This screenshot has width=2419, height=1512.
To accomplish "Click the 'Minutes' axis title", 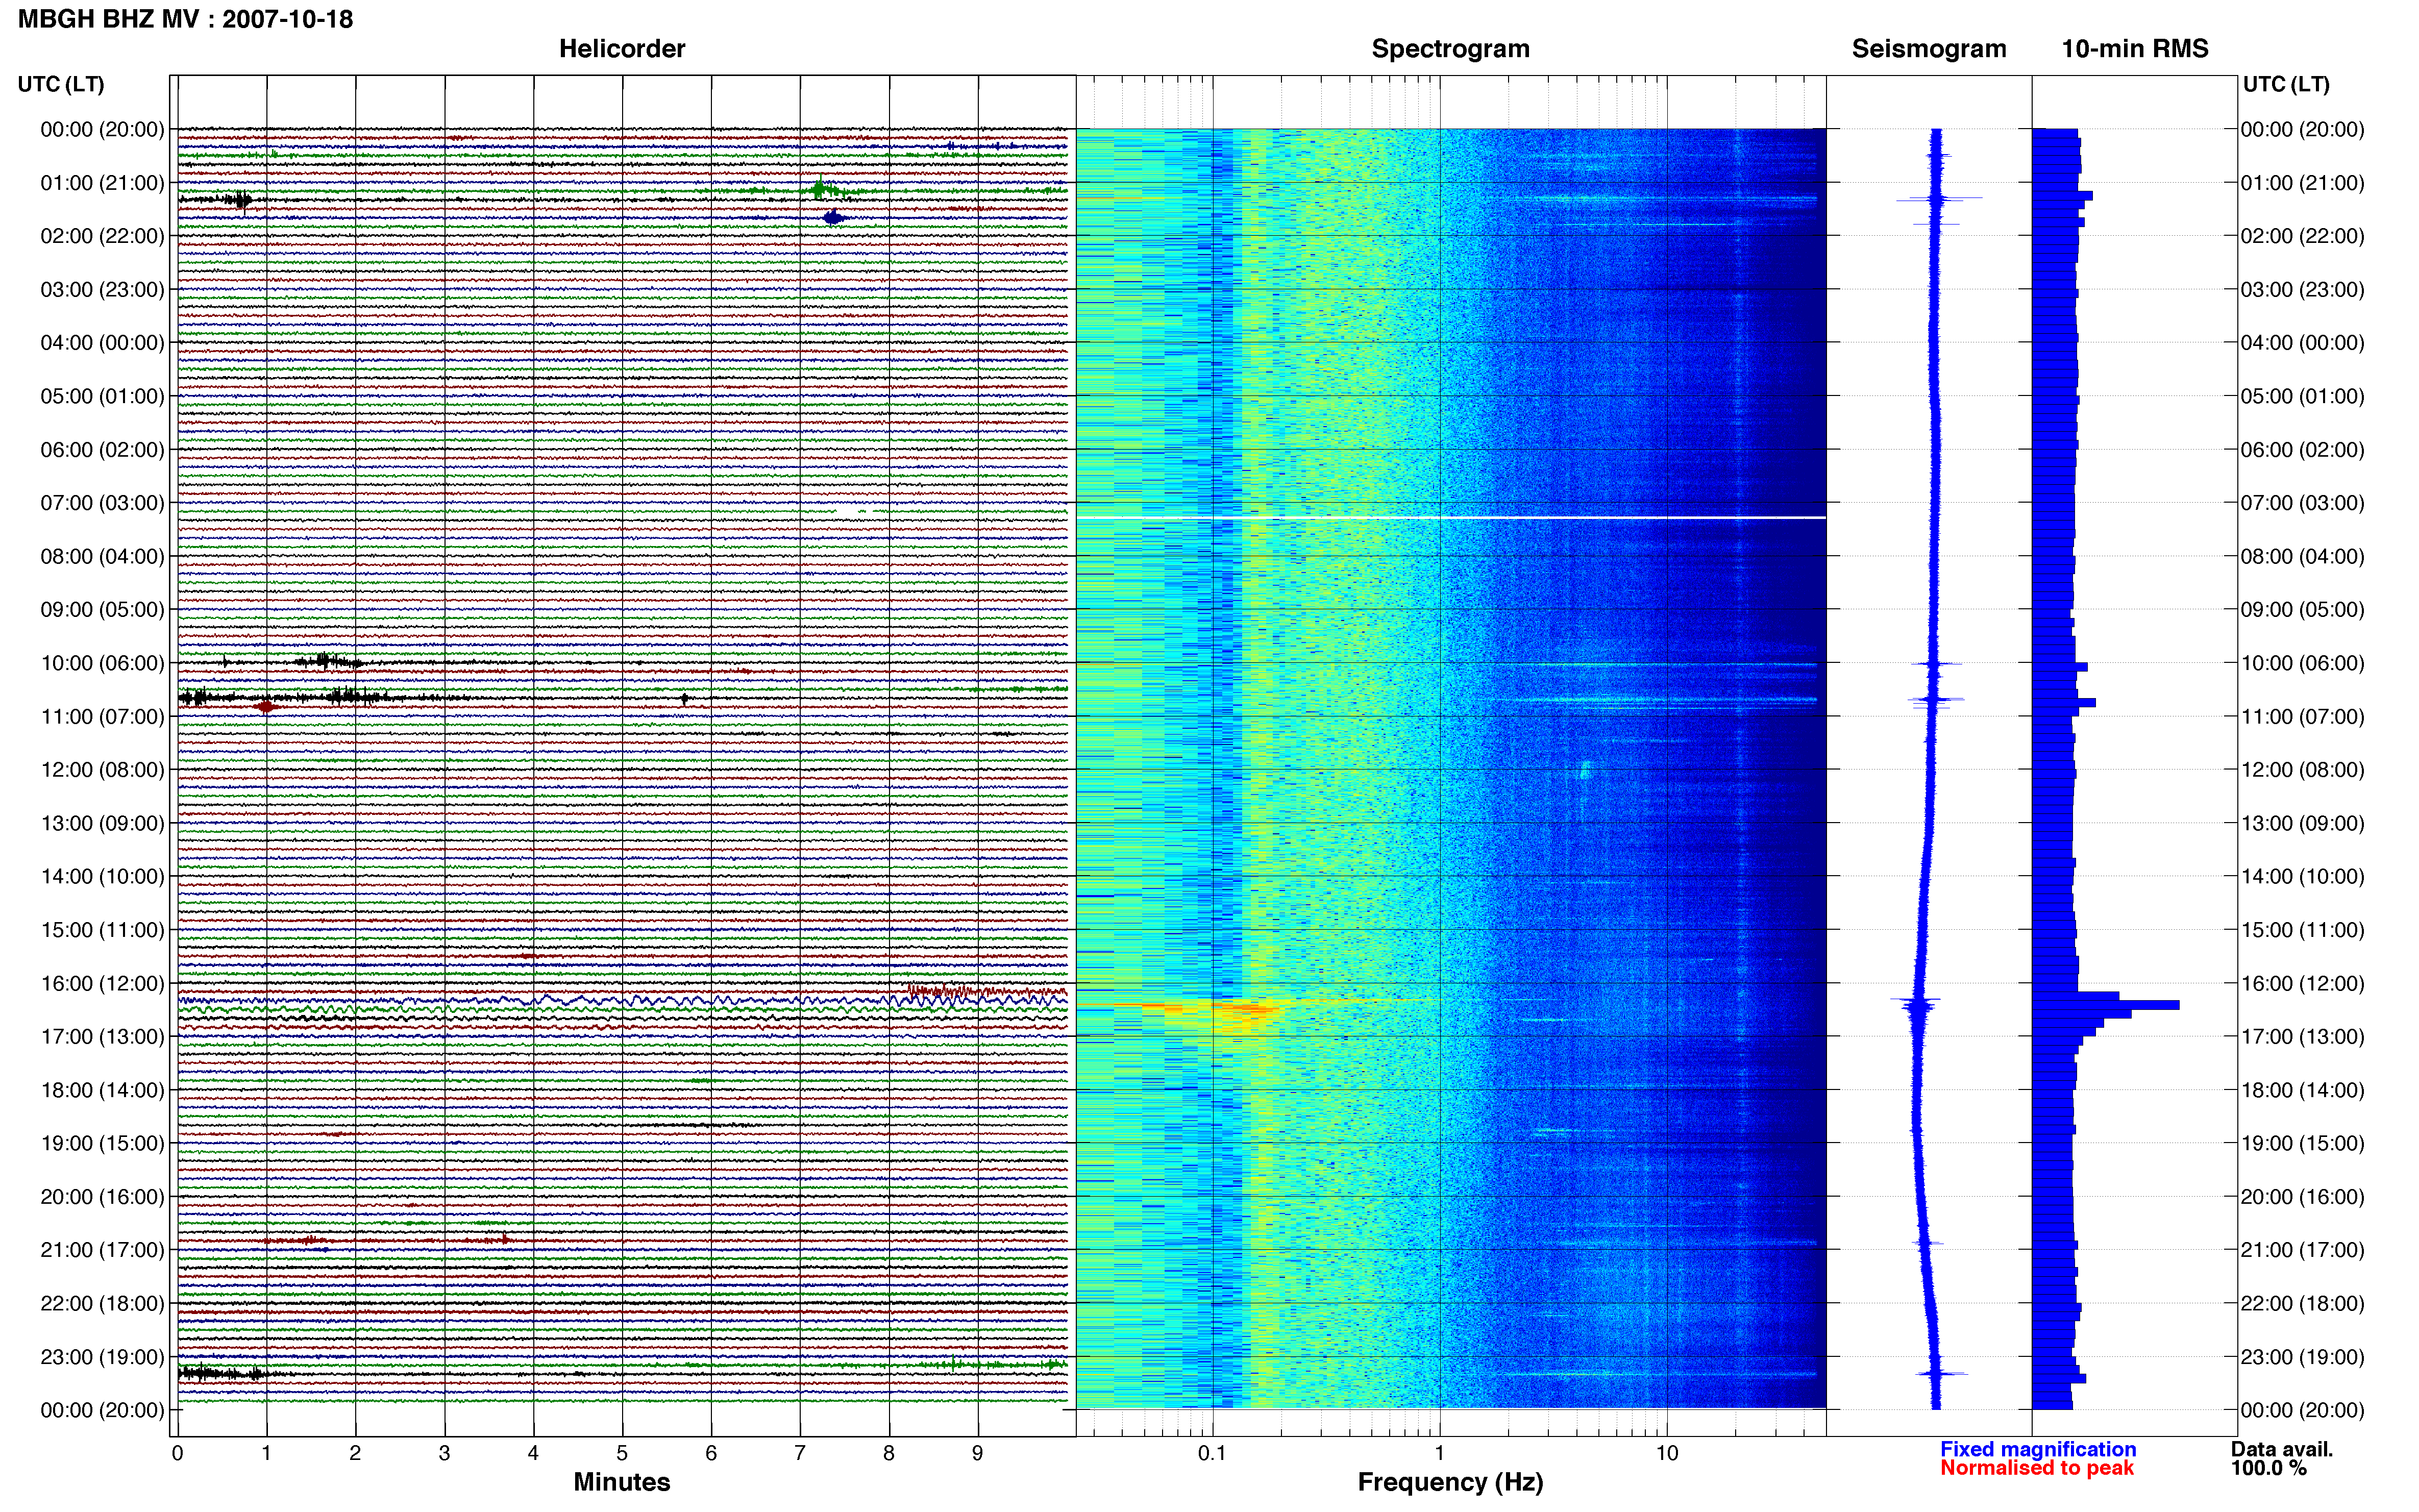I will (x=621, y=1482).
